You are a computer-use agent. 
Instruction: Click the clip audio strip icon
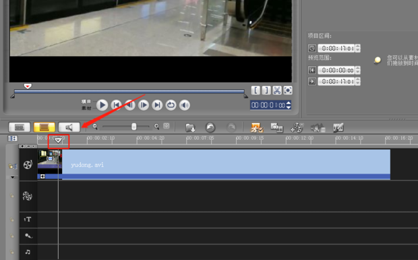click(42, 176)
